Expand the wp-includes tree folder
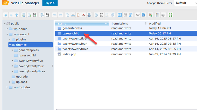The image size is (197, 110). 7,87
